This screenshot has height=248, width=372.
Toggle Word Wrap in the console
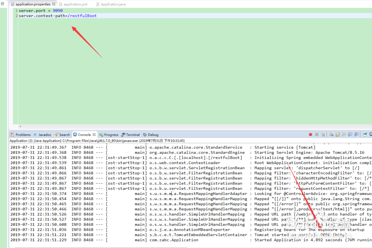(x=344, y=134)
